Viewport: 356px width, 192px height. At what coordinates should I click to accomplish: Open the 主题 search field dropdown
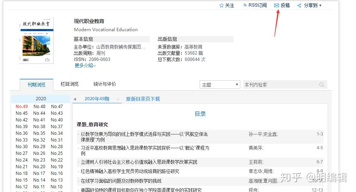pos(220,85)
